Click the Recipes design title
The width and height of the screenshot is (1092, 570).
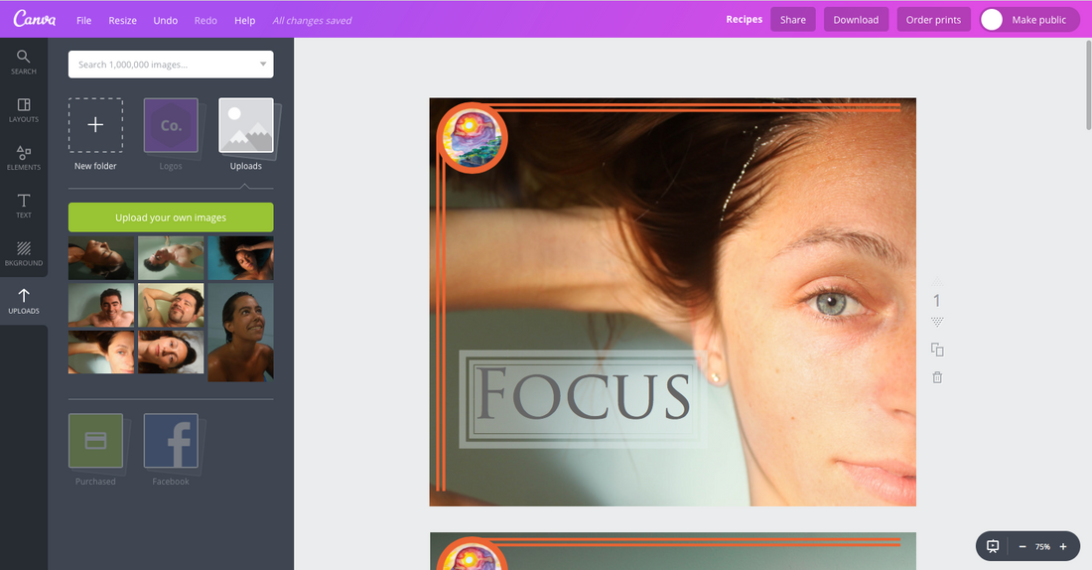coord(744,20)
